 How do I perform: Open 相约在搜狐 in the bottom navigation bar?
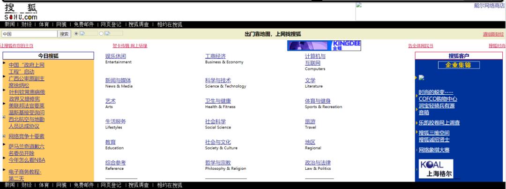[170, 185]
